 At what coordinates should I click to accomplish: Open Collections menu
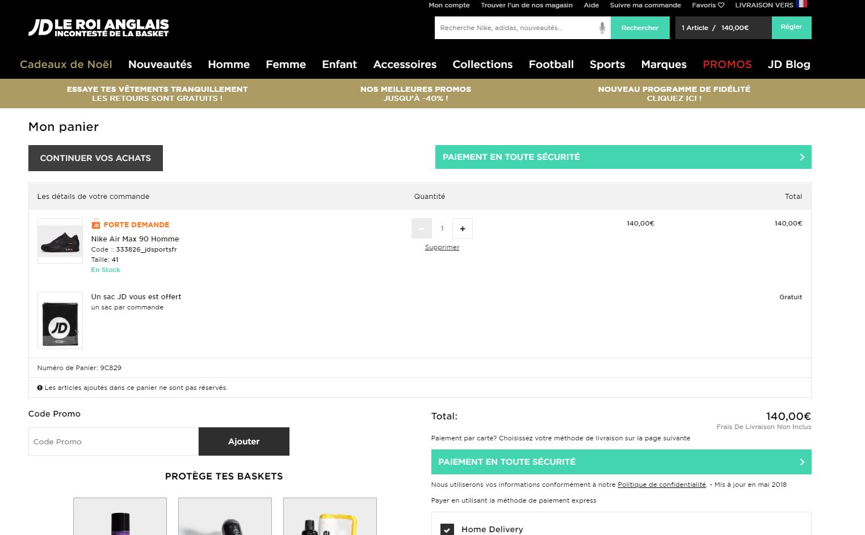click(482, 64)
